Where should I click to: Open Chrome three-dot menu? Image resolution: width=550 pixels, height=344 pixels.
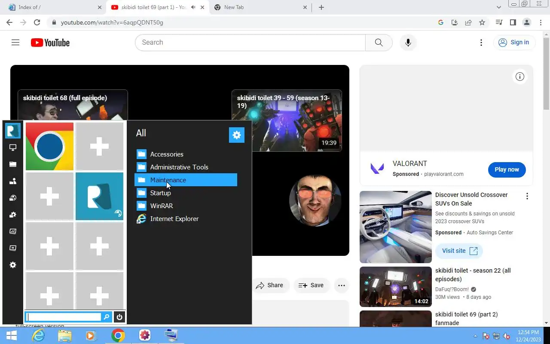(541, 22)
